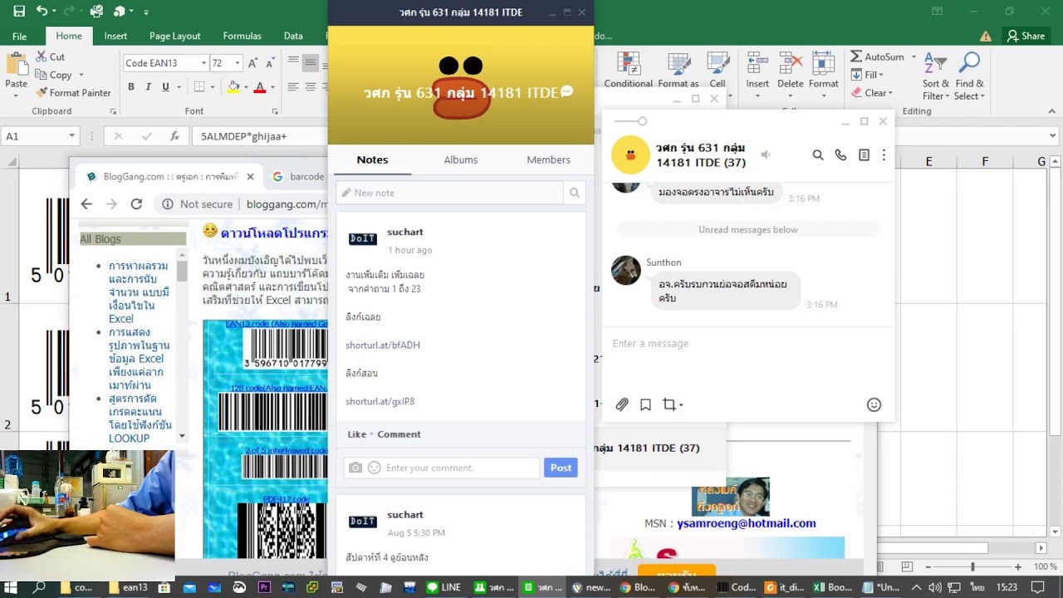Open LINE from the Windows taskbar

click(x=443, y=587)
